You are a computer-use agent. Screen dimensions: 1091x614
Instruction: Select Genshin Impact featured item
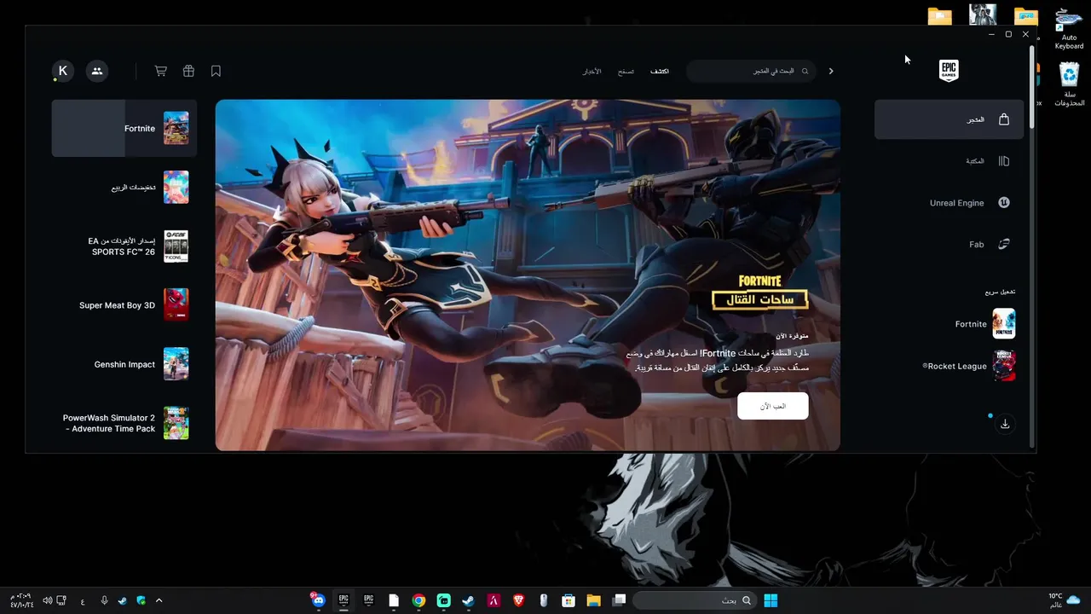pyautogui.click(x=124, y=364)
